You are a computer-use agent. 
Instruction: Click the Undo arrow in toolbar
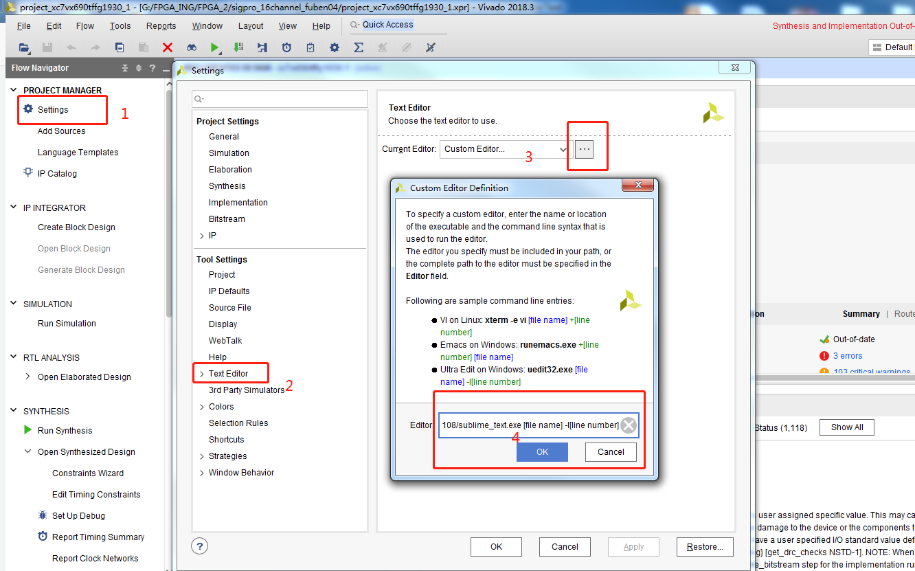tap(71, 47)
